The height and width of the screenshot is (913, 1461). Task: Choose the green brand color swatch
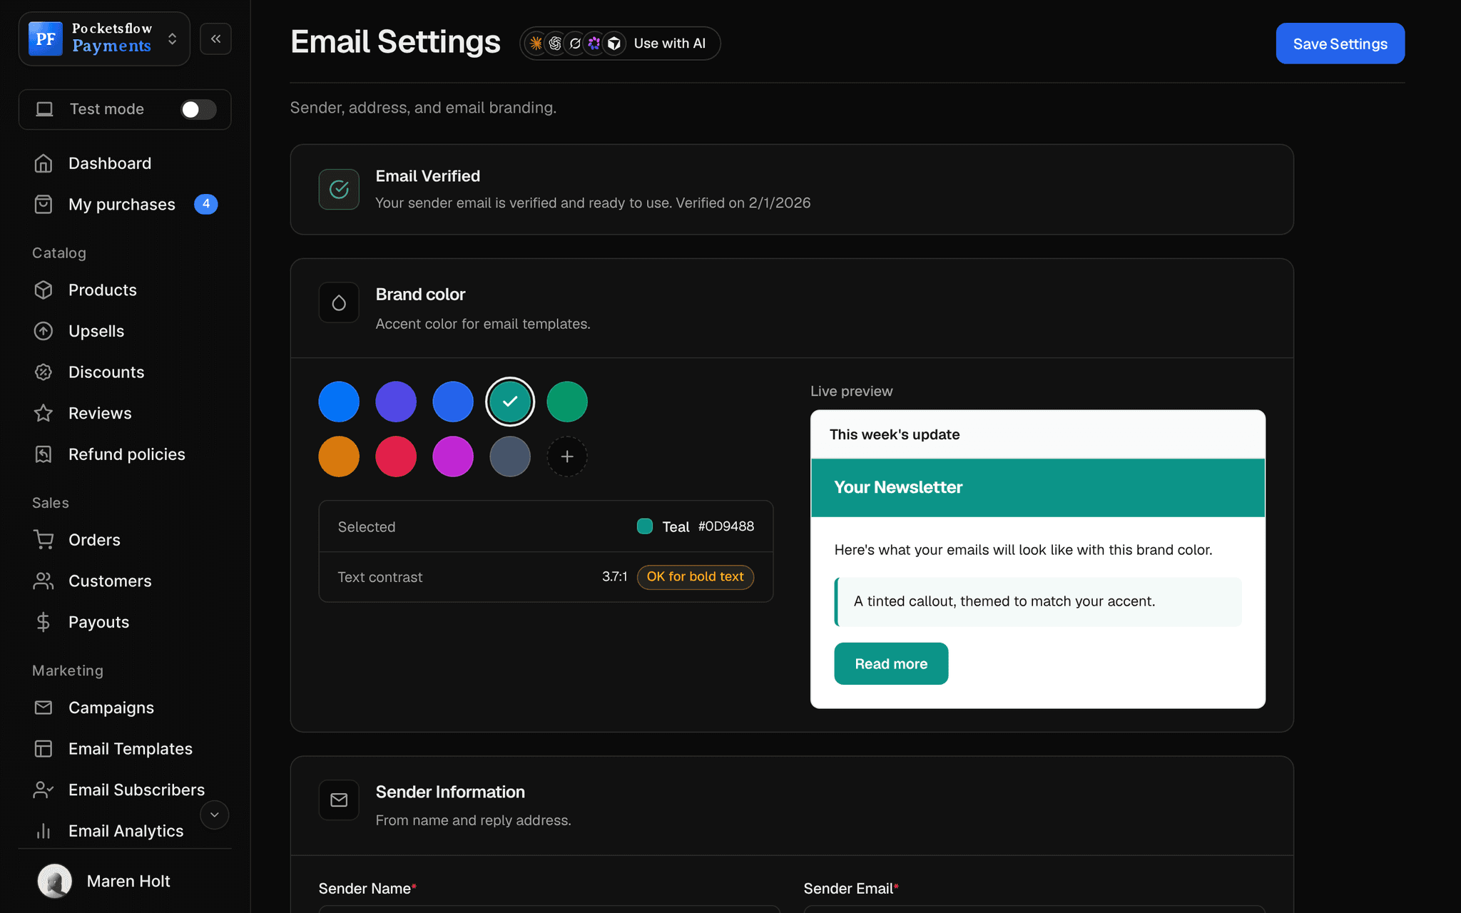coord(567,402)
